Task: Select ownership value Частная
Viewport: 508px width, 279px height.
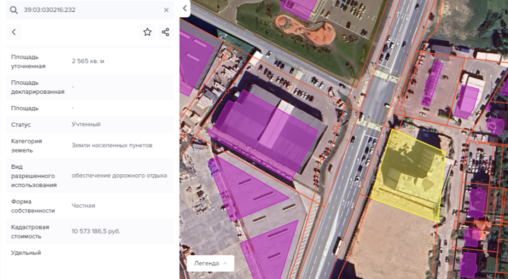Action: coord(83,206)
